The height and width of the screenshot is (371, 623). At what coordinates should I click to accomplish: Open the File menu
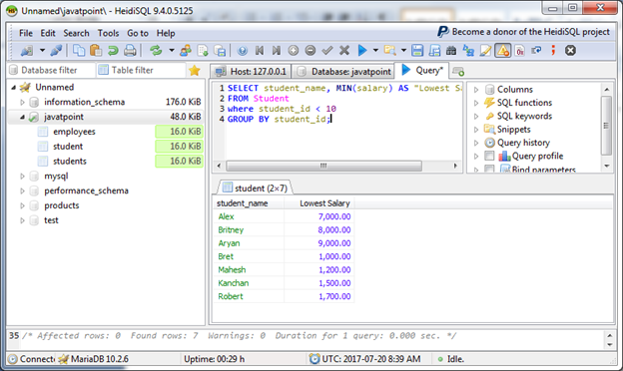(x=26, y=33)
